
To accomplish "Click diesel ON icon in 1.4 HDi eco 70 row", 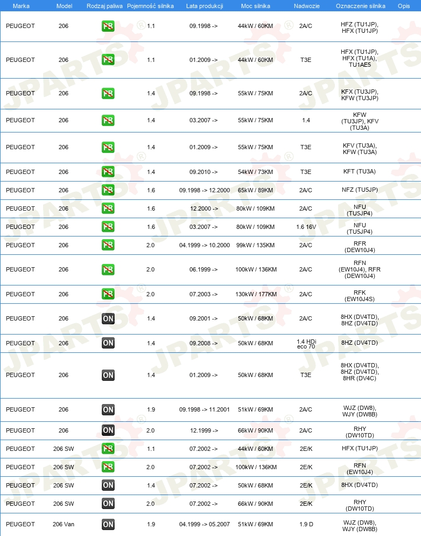I will click(x=108, y=343).
